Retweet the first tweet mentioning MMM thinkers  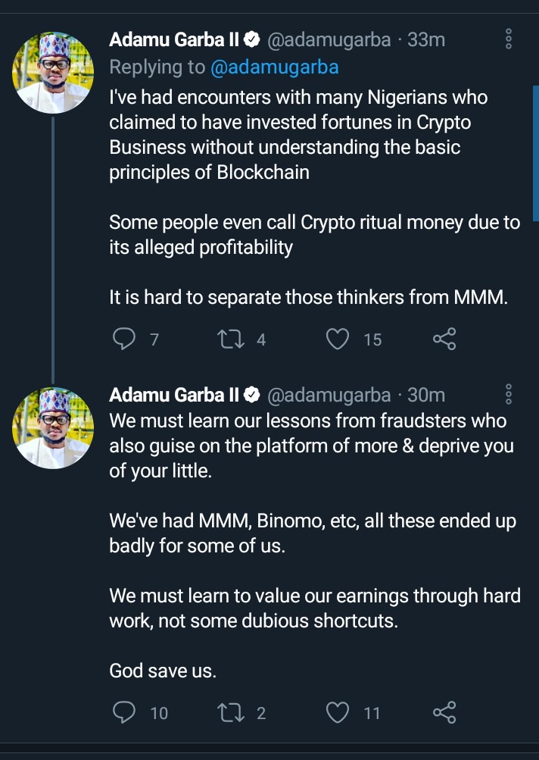227,339
